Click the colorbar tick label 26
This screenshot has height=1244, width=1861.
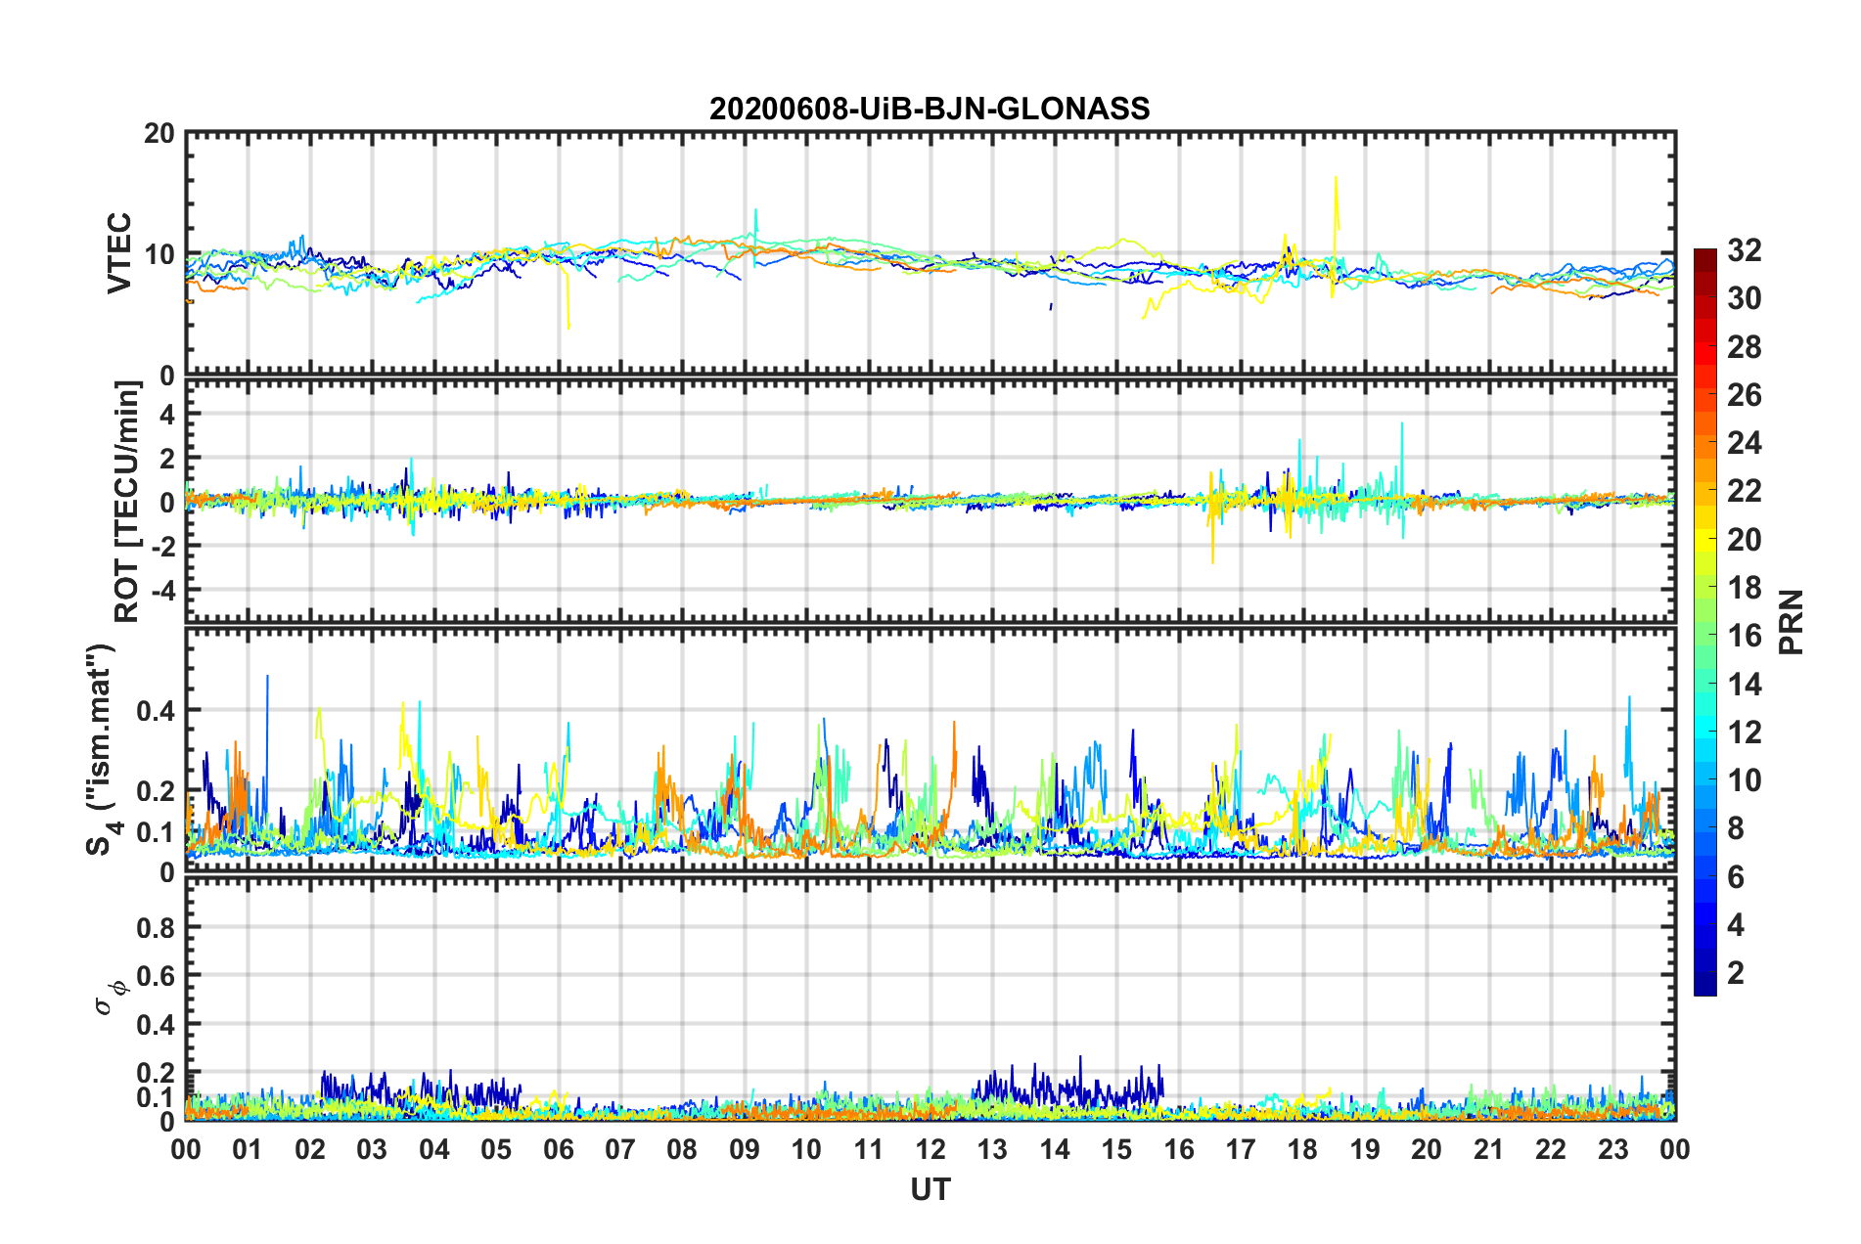tap(1745, 395)
